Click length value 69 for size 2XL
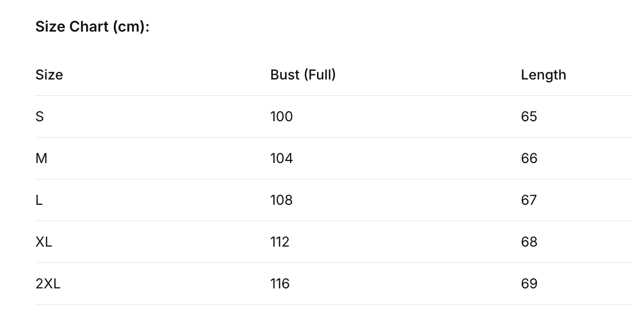Image resolution: width=632 pixels, height=321 pixels. (529, 284)
